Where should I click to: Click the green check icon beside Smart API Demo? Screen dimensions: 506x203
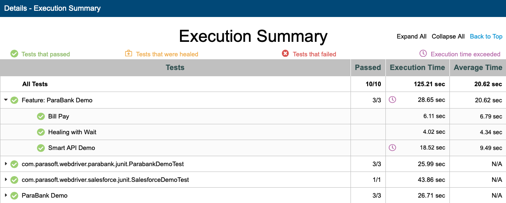[x=41, y=148]
